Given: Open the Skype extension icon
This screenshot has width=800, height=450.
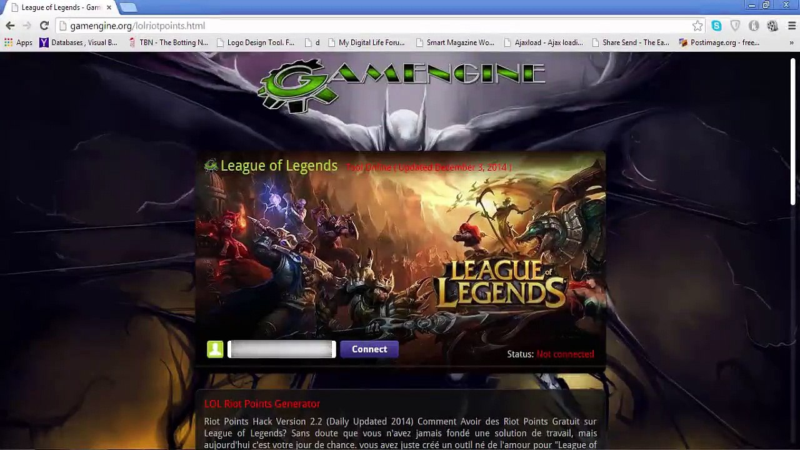Looking at the screenshot, I should click(x=716, y=26).
